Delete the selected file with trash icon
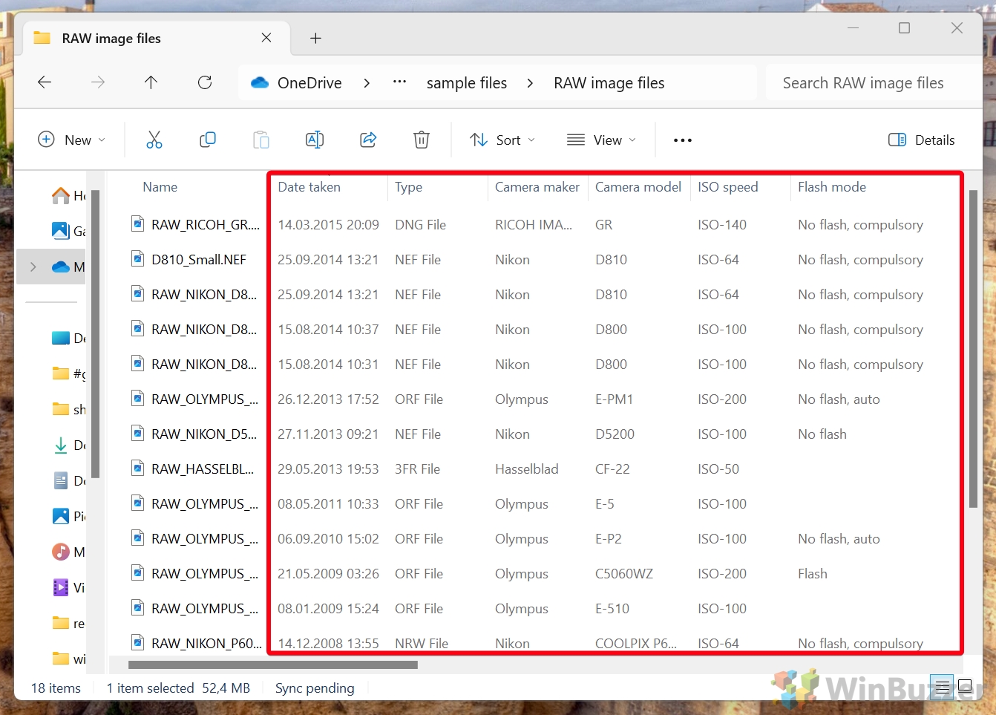The image size is (996, 715). click(422, 140)
